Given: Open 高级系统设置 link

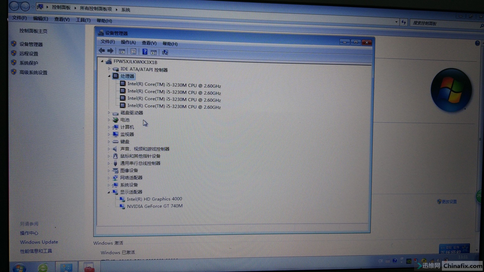Looking at the screenshot, I should pyautogui.click(x=33, y=73).
